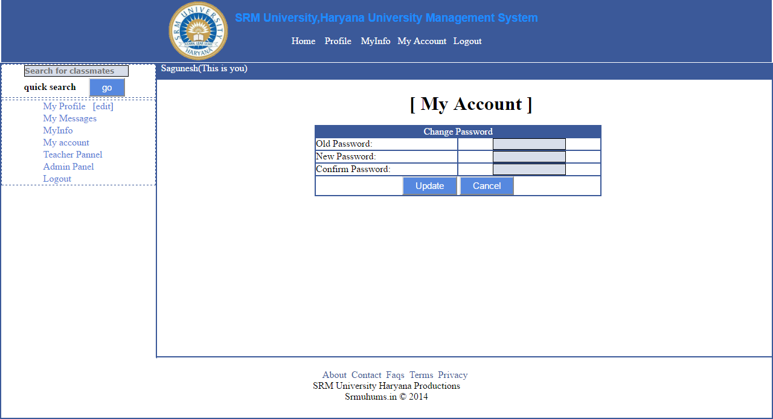Click the 'quick search' label
Image resolution: width=773 pixels, height=419 pixels.
[x=50, y=87]
